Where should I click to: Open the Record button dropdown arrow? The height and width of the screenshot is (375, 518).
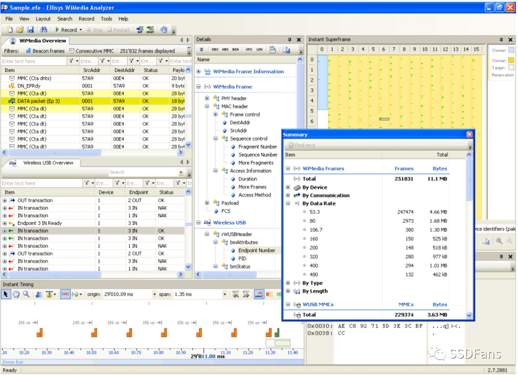pyautogui.click(x=81, y=30)
